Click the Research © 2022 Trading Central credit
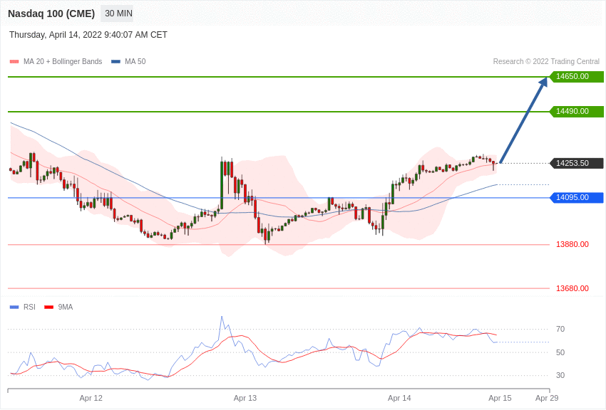The height and width of the screenshot is (410, 606). [x=546, y=61]
